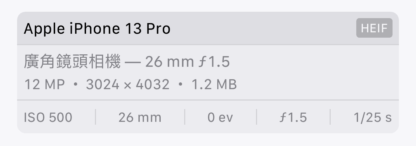Viewport: 416px width, 146px height.
Task: Select the 1.2 MB file size
Action: (214, 85)
